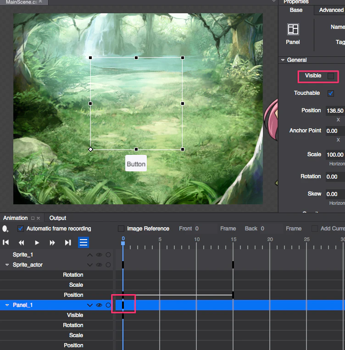Step forward one frame with fast-forward button
Image resolution: width=345 pixels, height=350 pixels.
[x=52, y=242]
